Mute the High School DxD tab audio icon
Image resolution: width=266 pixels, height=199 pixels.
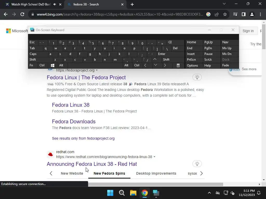[x=55, y=4]
